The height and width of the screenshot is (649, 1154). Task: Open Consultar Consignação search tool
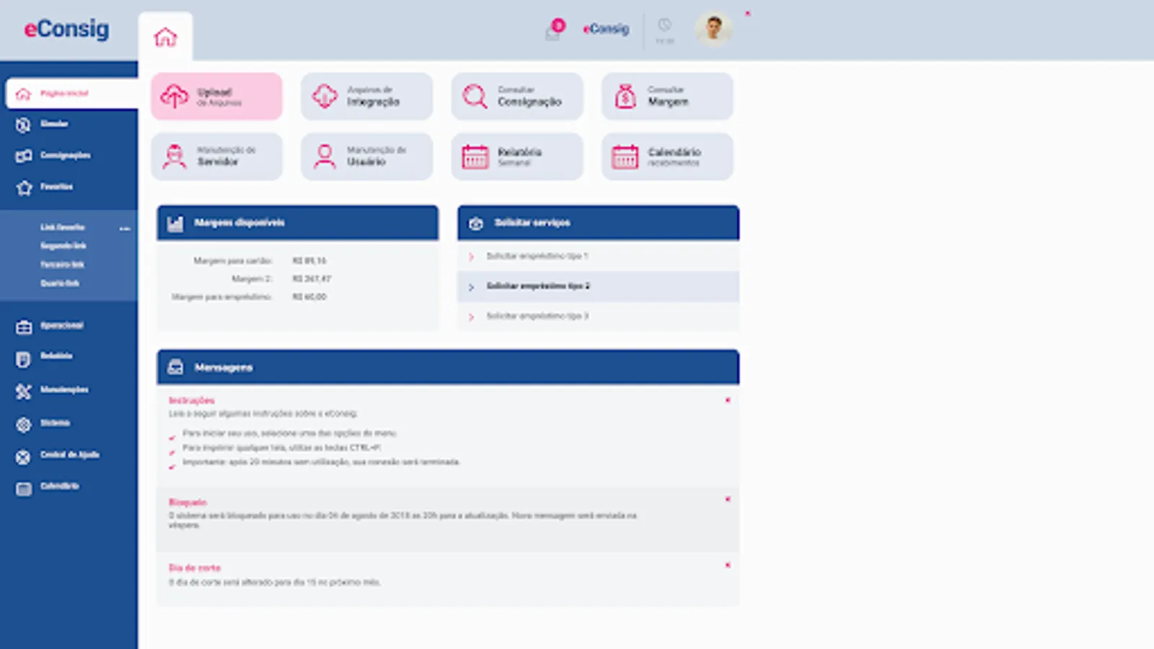[x=516, y=96]
